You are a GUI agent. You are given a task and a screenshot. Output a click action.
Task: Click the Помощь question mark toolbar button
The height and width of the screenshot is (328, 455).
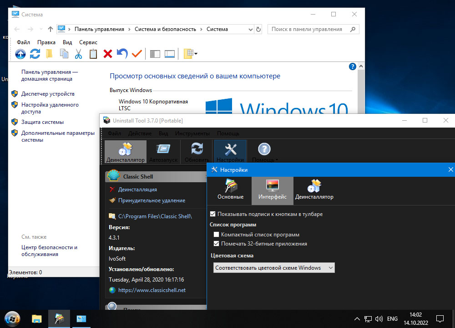(x=265, y=152)
